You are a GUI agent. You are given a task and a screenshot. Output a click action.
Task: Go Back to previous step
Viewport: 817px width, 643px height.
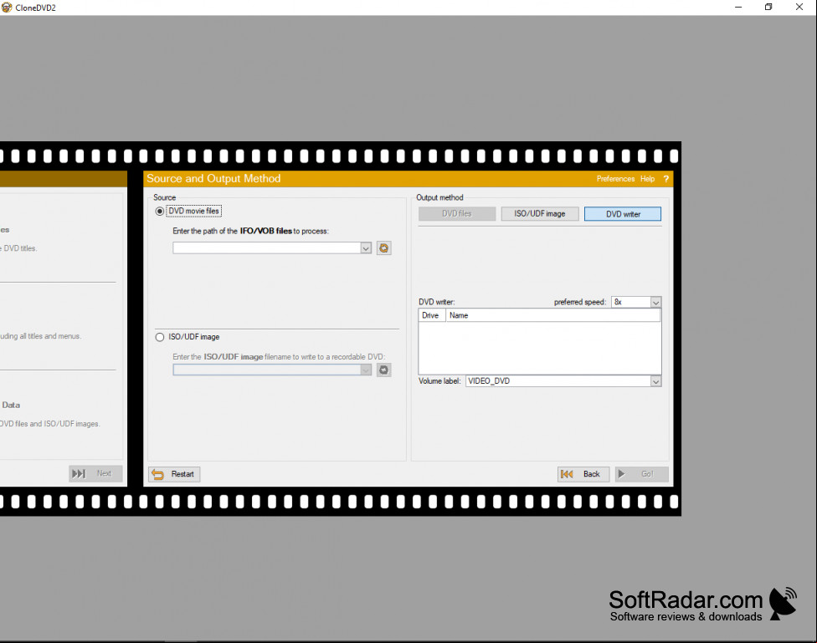click(583, 474)
